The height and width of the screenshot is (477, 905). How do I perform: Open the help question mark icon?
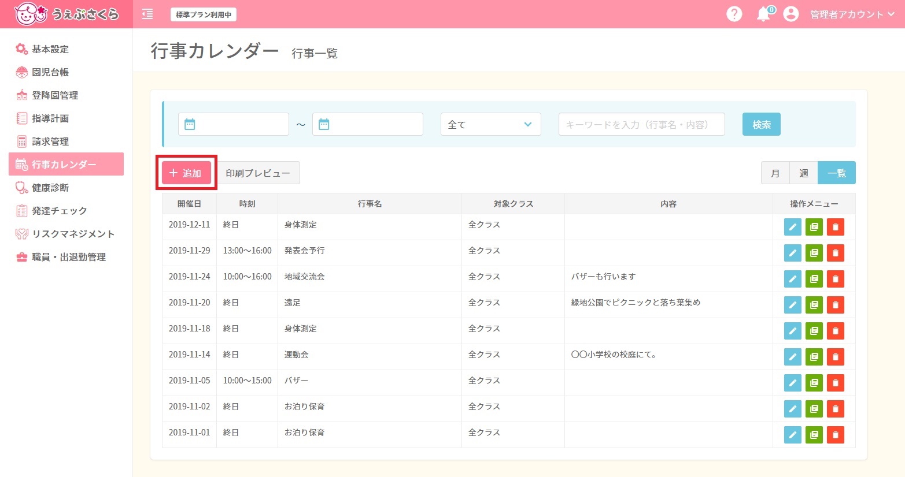tap(734, 14)
